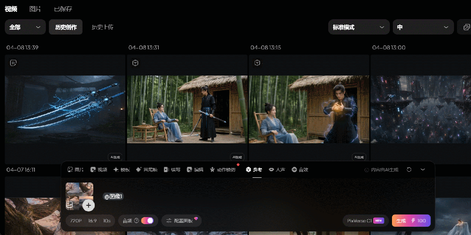Image resolution: width=471 pixels, height=235 pixels.
Task: Open the bamboo hut swordsman video thumbnail
Action: 187,109
